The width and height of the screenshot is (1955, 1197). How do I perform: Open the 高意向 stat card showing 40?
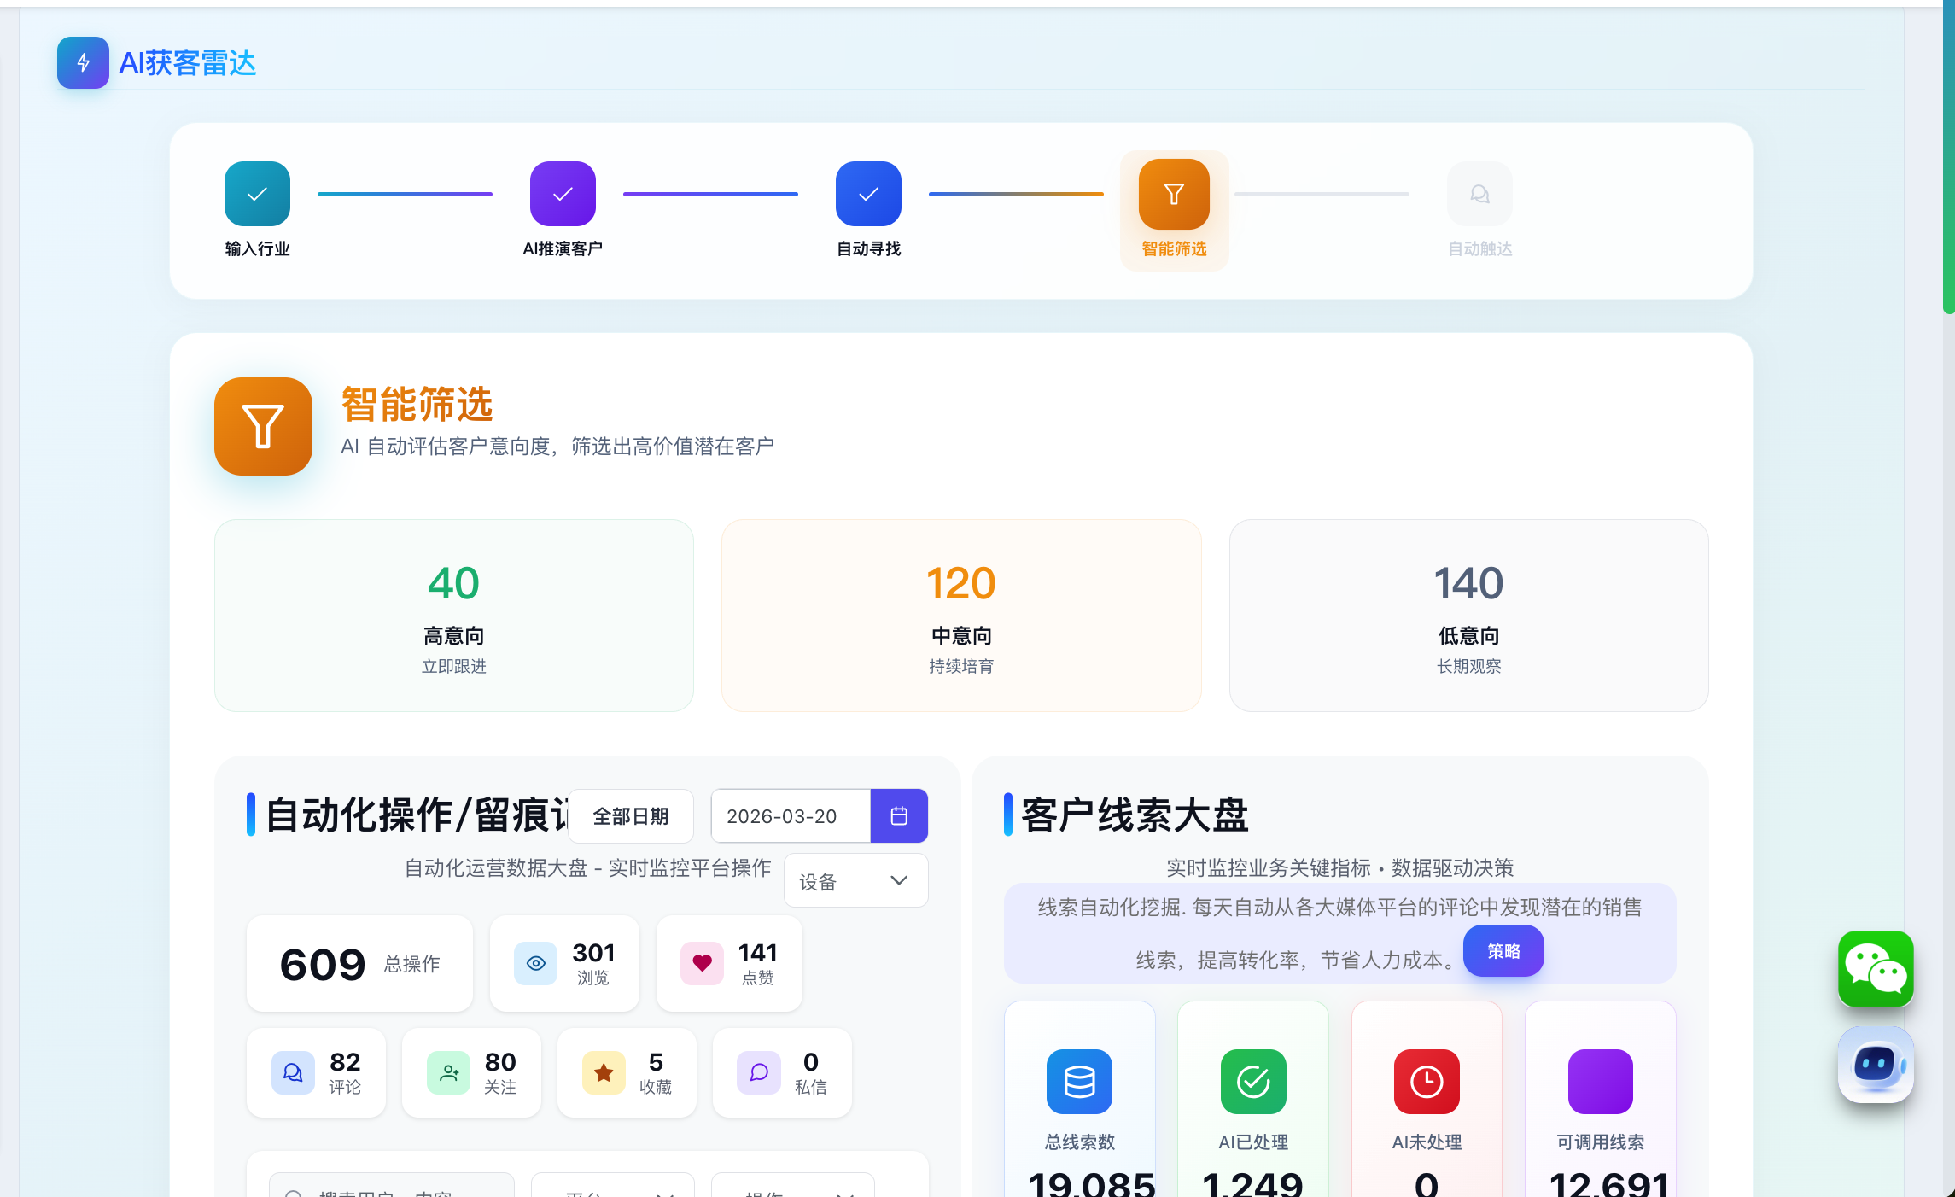click(x=453, y=615)
